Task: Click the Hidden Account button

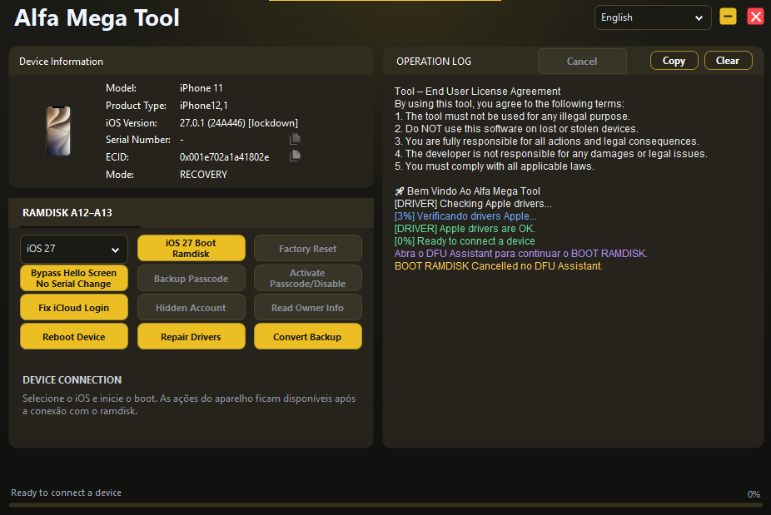Action: pyautogui.click(x=191, y=308)
